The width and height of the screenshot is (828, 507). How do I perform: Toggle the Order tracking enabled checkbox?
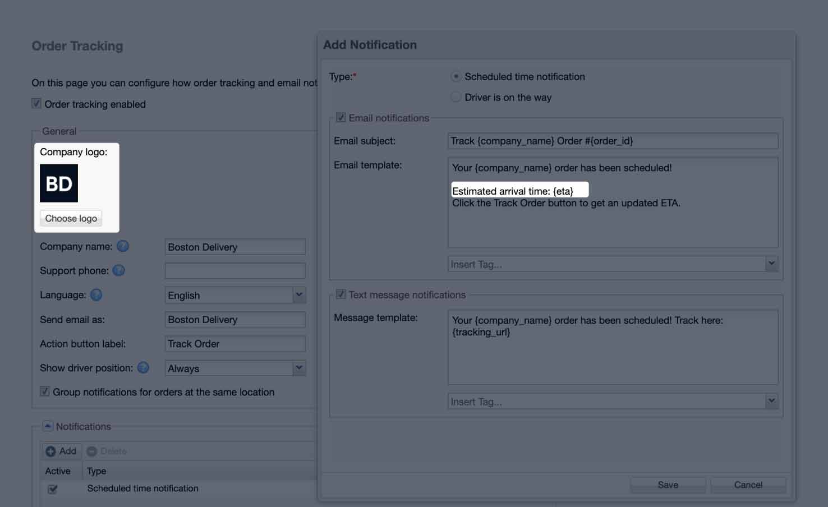point(36,103)
